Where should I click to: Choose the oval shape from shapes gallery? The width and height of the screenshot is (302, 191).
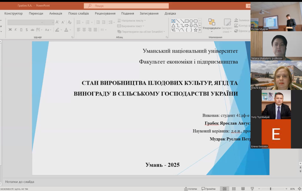coord(191,21)
